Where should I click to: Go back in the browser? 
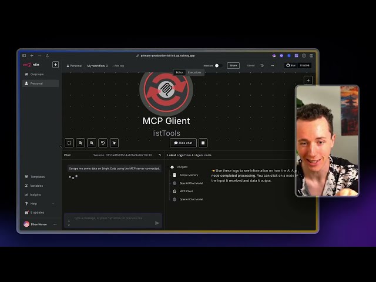(32, 56)
